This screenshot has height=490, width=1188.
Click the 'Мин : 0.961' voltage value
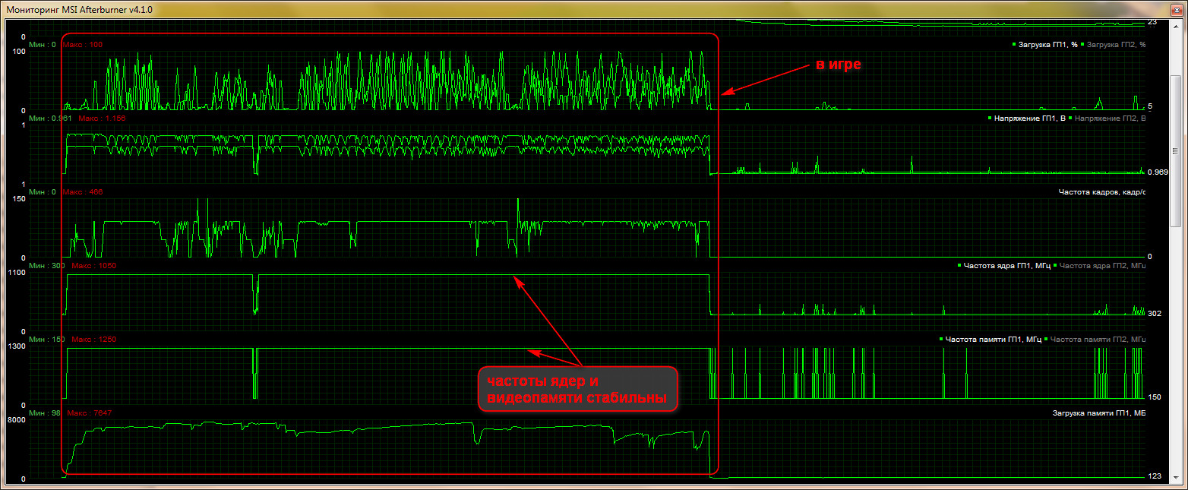pyautogui.click(x=49, y=119)
